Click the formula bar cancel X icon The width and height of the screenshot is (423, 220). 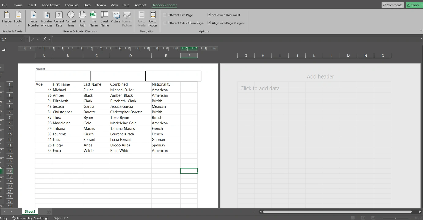tap(33, 39)
